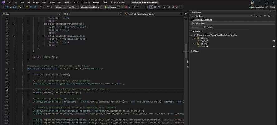Open the Debug menu
Image resolution: width=277 pixels, height=125 pixels.
tap(52, 2)
